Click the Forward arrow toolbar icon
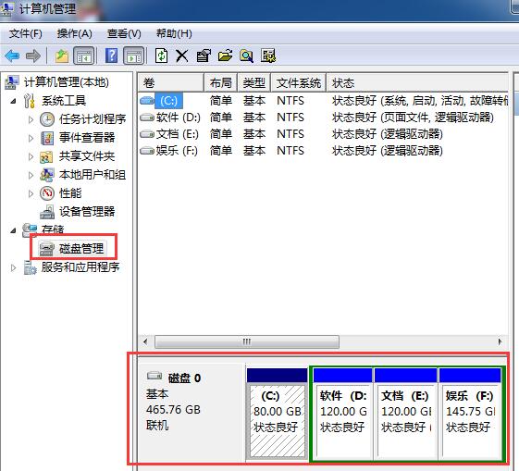This screenshot has width=519, height=471. click(33, 56)
